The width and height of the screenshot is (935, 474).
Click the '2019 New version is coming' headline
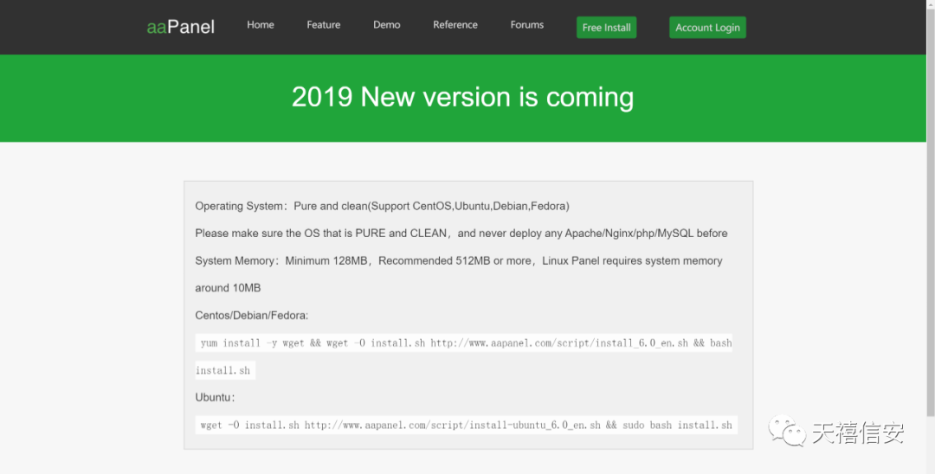[462, 97]
